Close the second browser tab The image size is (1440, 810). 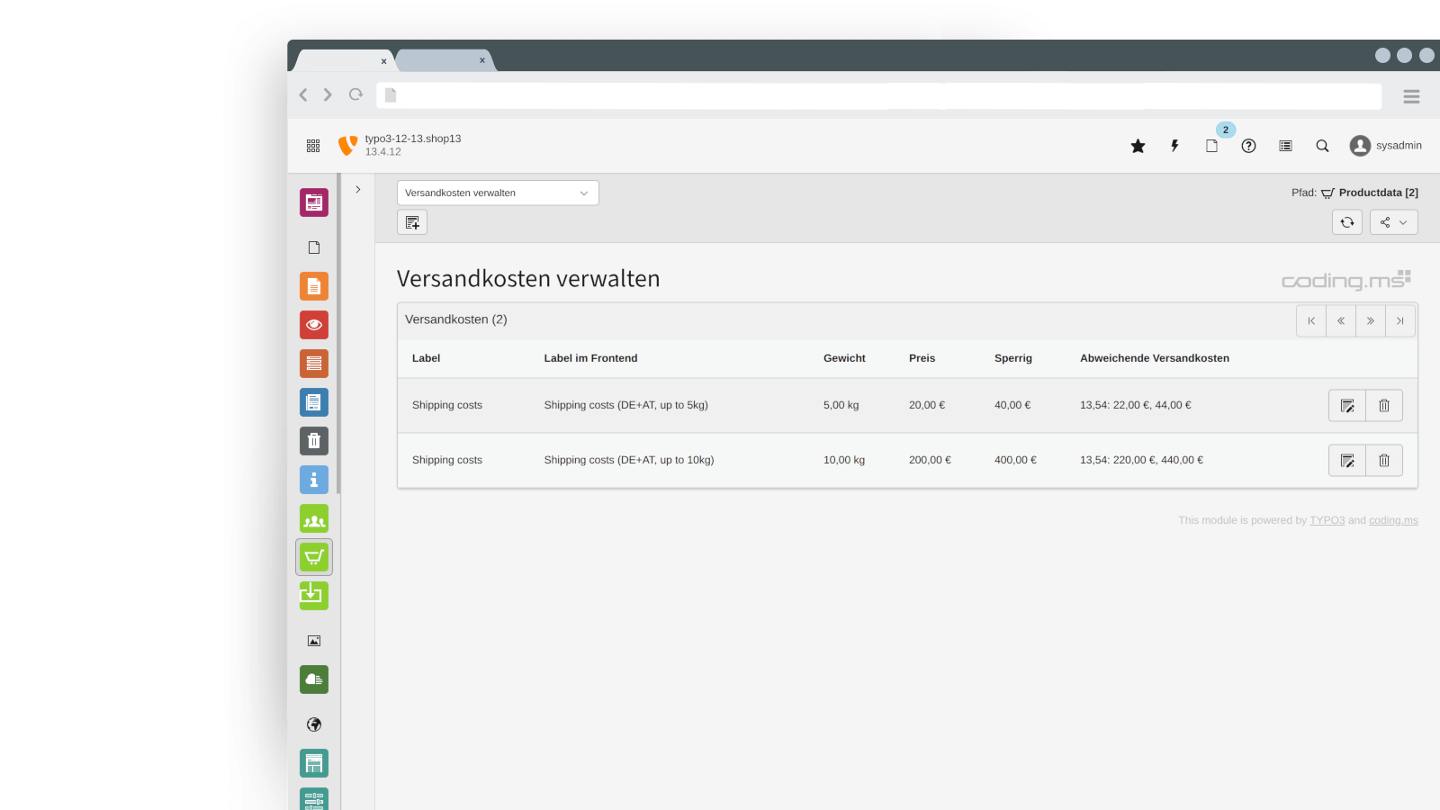482,60
